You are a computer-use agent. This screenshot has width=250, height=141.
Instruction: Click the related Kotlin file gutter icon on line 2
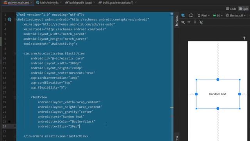click(9, 20)
